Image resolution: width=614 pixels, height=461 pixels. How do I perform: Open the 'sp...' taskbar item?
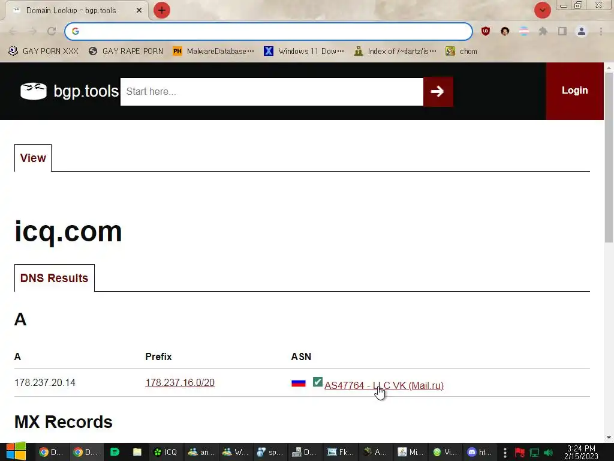(269, 453)
